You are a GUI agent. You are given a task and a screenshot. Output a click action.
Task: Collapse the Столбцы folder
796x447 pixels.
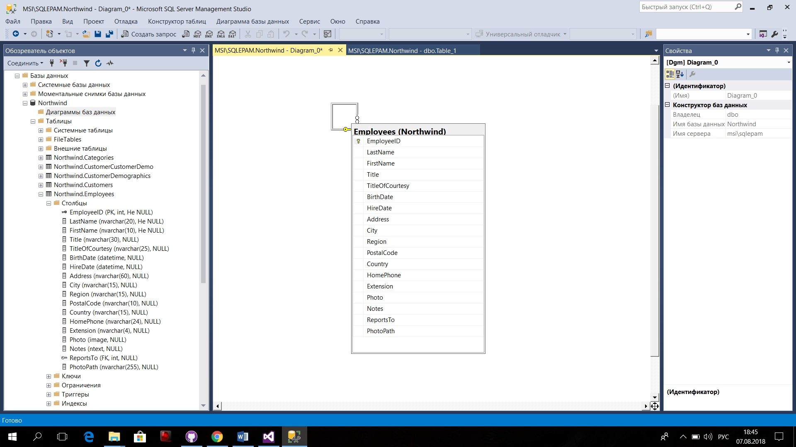[x=49, y=203]
